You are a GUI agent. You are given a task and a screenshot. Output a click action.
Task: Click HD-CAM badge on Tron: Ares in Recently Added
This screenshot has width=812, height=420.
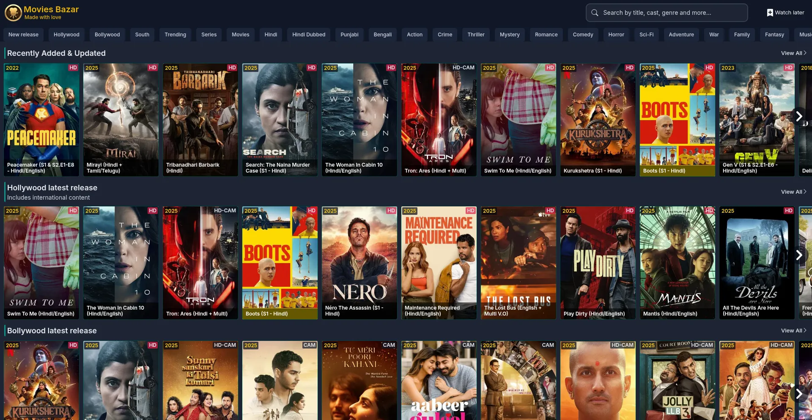click(463, 68)
